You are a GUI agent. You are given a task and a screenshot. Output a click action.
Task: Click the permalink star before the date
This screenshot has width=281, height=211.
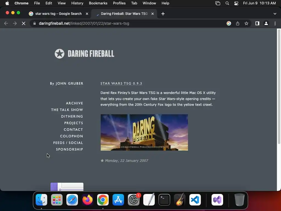click(x=102, y=160)
